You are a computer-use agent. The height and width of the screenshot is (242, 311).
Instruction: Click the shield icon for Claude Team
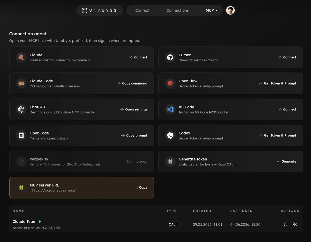click(286, 224)
